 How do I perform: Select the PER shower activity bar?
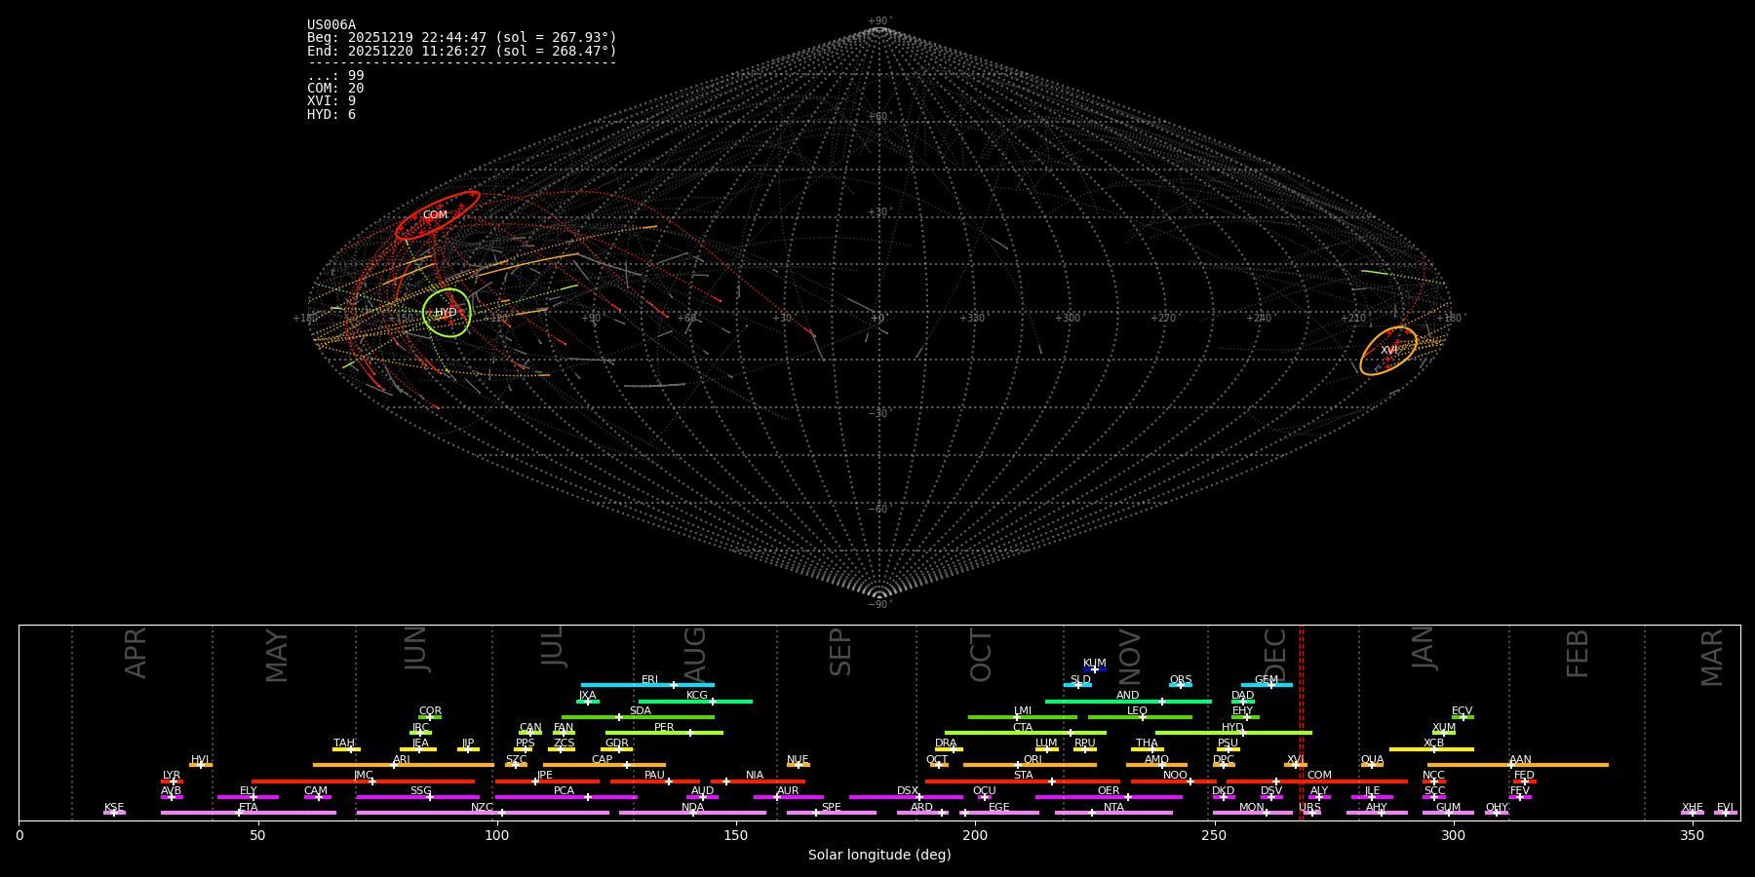point(664,733)
